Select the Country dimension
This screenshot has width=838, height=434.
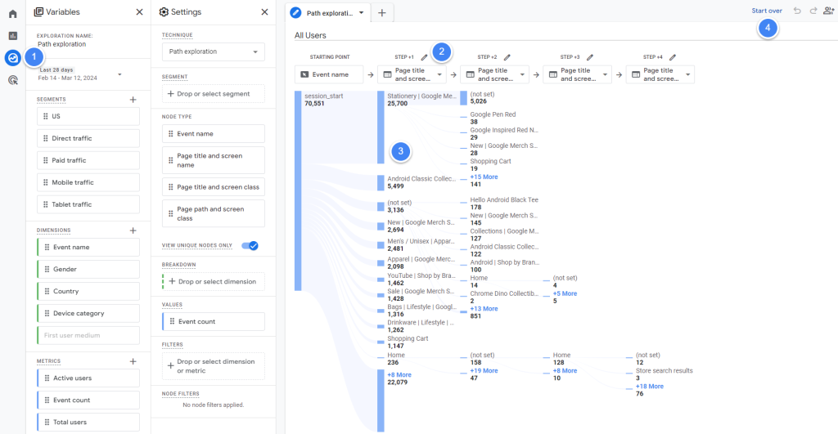(88, 292)
